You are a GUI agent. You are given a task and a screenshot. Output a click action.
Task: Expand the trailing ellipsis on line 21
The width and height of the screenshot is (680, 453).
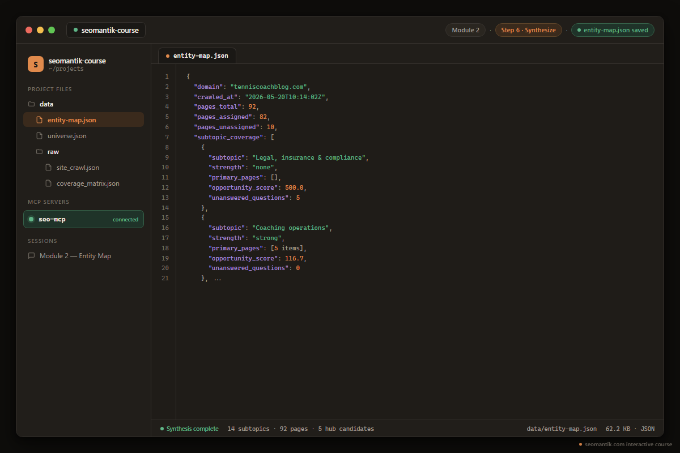[218, 279]
